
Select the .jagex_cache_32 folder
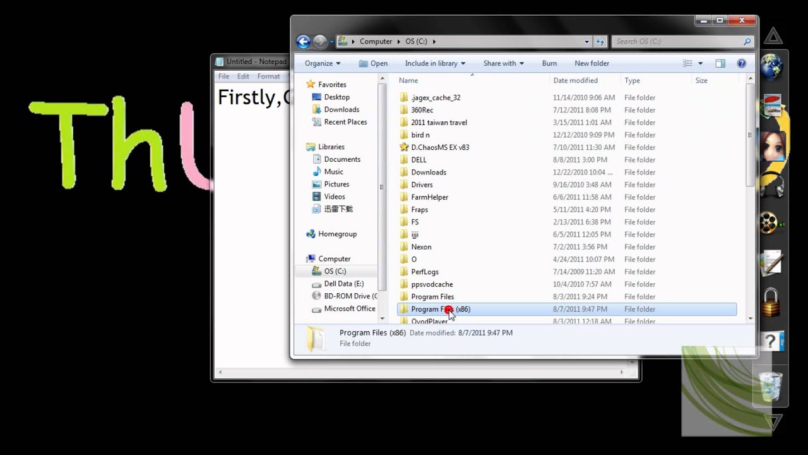point(436,98)
